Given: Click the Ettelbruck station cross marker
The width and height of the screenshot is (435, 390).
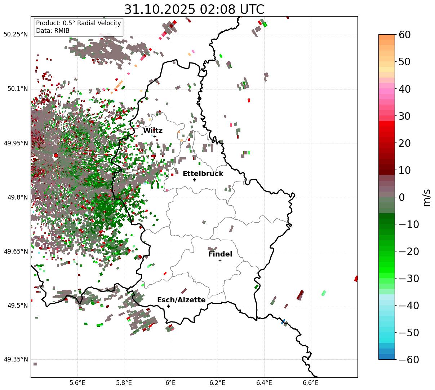Looking at the screenshot, I should [194, 180].
